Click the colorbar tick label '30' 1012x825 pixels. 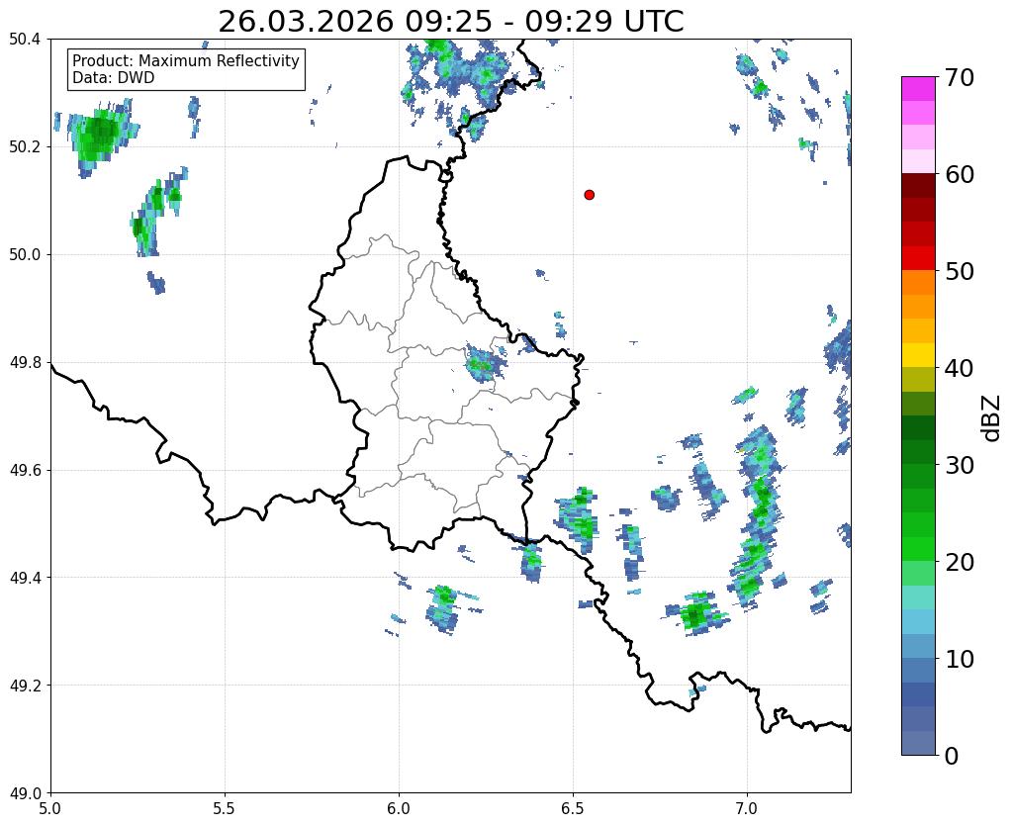[x=960, y=465]
